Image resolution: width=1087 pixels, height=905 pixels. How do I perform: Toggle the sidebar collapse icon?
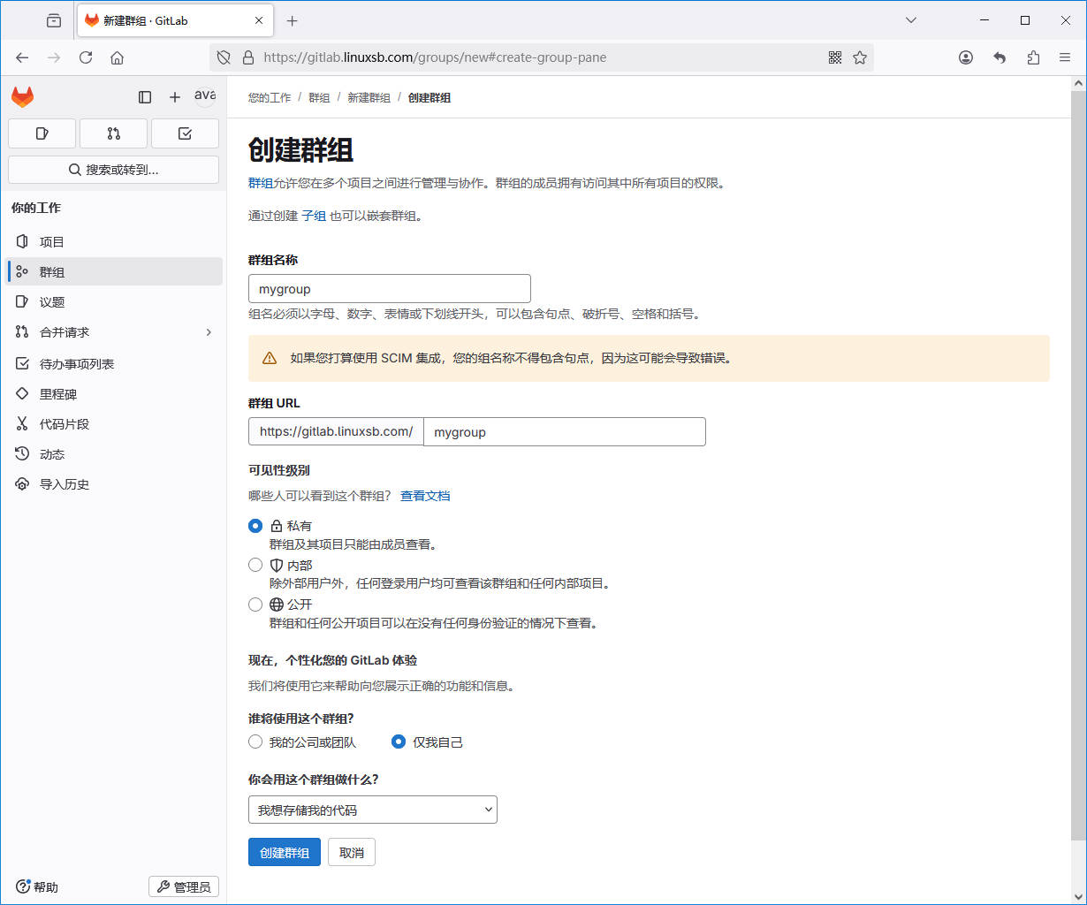pos(145,97)
